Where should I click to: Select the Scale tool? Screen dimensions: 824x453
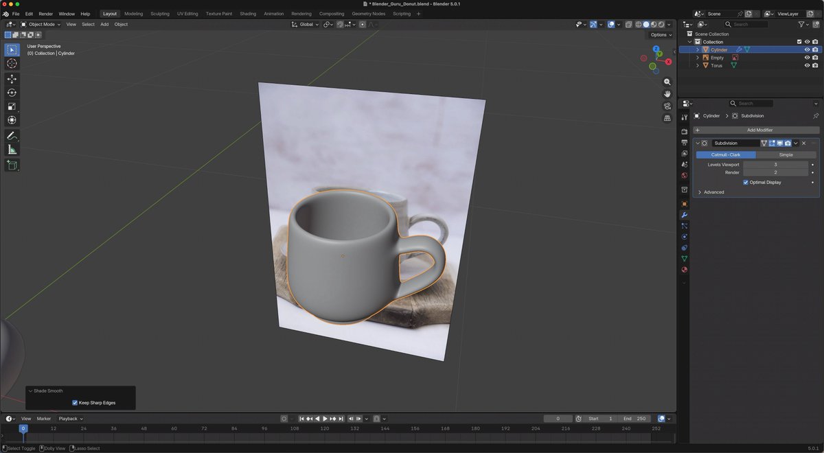click(12, 106)
